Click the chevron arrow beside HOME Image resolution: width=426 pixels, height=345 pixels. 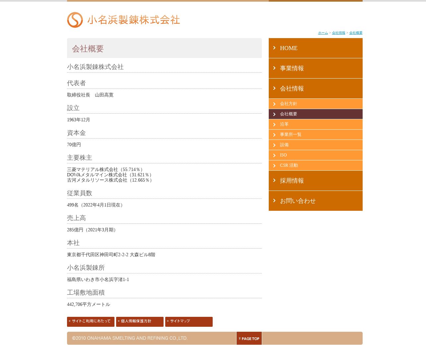pyautogui.click(x=274, y=48)
